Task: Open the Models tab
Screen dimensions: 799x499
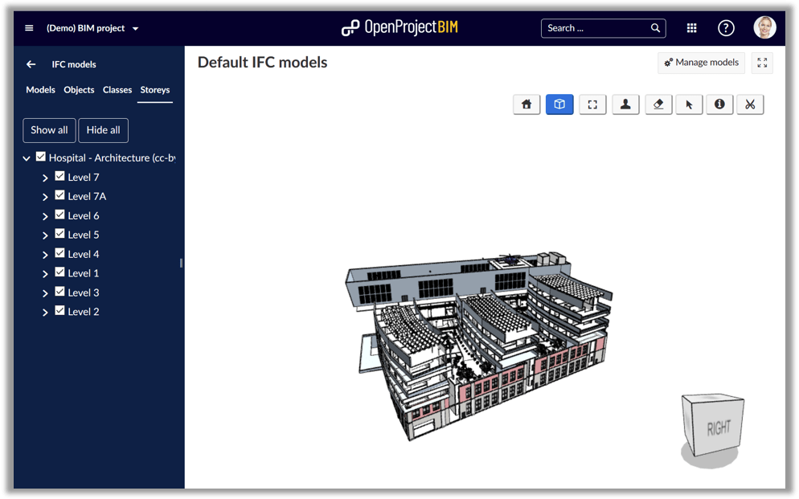Action: coord(40,89)
